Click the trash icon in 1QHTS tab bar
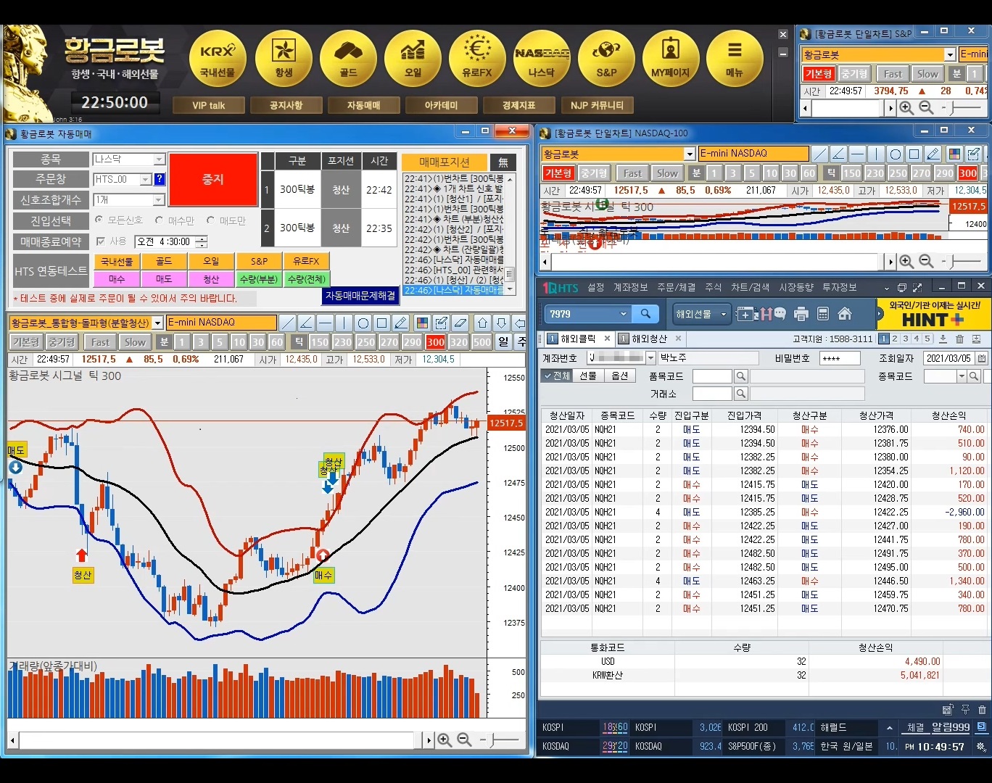992x783 pixels. coord(959,339)
